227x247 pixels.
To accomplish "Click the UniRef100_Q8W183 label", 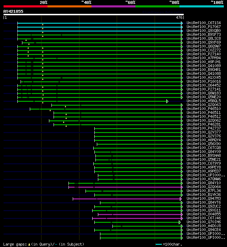I will 204,93.
